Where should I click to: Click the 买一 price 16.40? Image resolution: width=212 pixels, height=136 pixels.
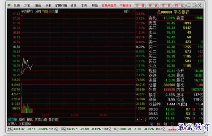click(x=171, y=47)
